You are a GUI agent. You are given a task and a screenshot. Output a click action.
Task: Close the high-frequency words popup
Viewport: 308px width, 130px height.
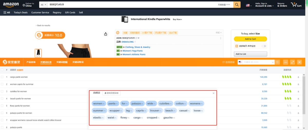214,93
